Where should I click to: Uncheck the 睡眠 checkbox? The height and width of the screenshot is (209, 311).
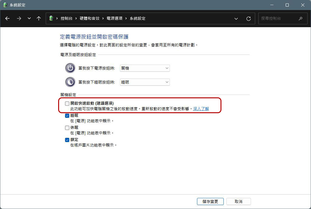point(67,116)
